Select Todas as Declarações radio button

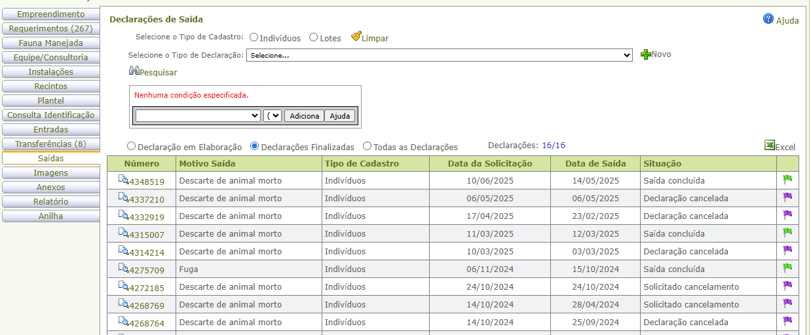pyautogui.click(x=367, y=147)
